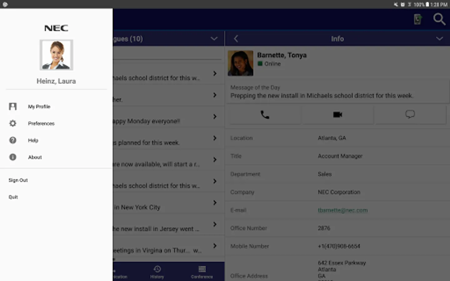The width and height of the screenshot is (450, 281).
Task: Open the 'new install in Jersey went' row chevron
Action: click(x=215, y=224)
